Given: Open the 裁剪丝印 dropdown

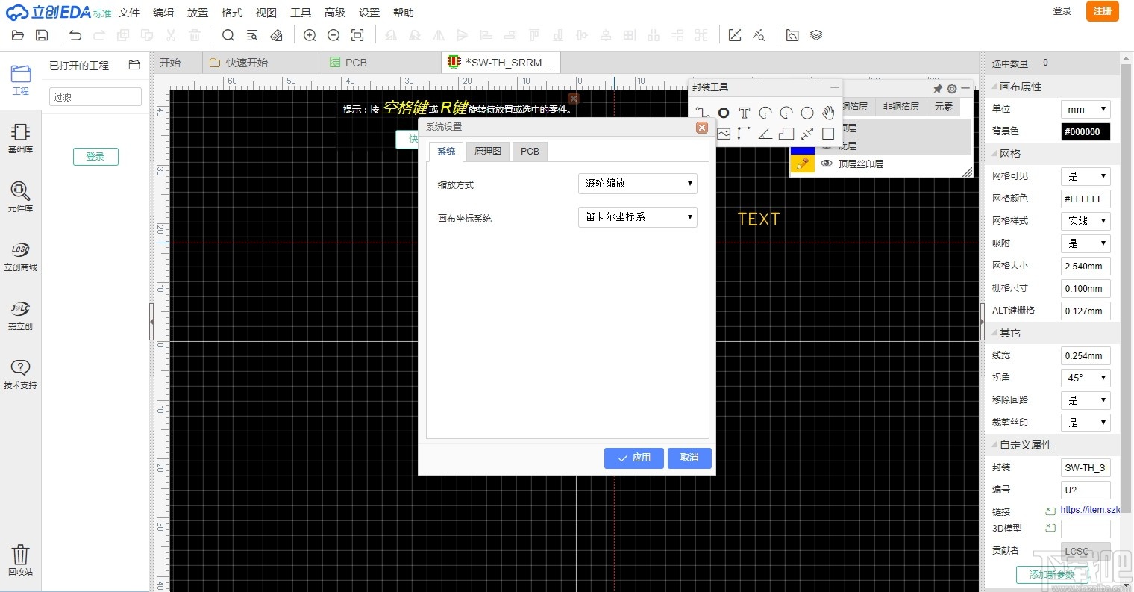Looking at the screenshot, I should click(x=1086, y=423).
